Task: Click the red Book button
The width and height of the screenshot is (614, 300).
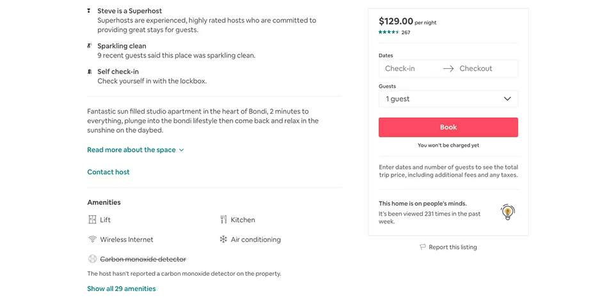Action: (x=448, y=128)
